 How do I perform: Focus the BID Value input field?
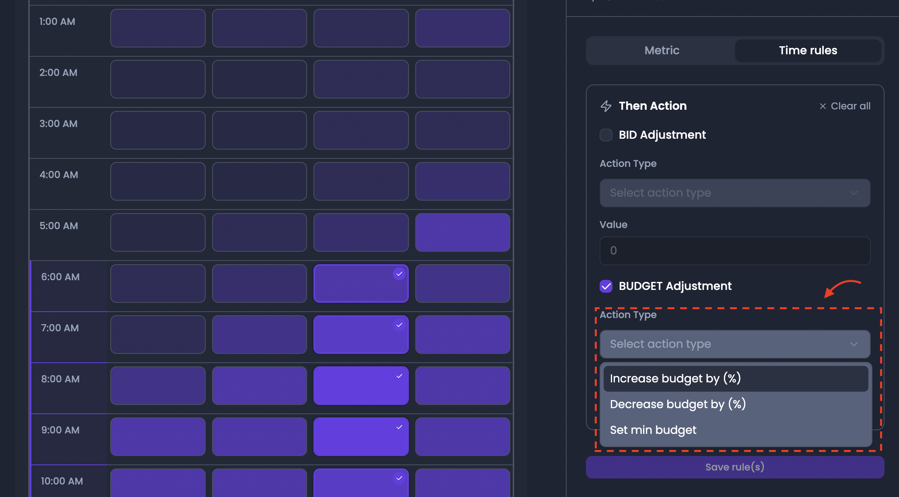point(735,251)
